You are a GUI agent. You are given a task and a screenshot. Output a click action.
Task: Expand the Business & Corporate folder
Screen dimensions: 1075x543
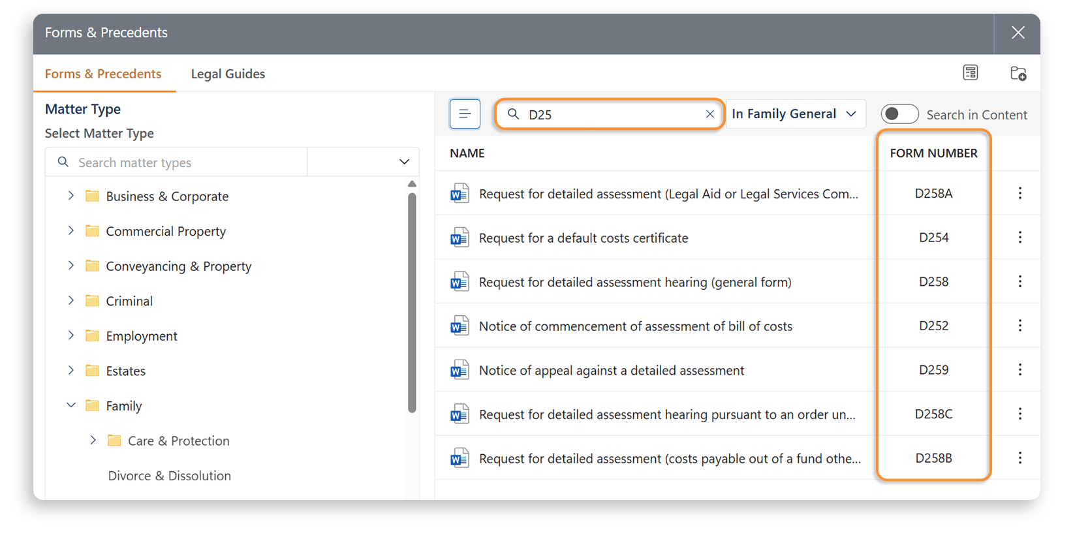pyautogui.click(x=71, y=196)
